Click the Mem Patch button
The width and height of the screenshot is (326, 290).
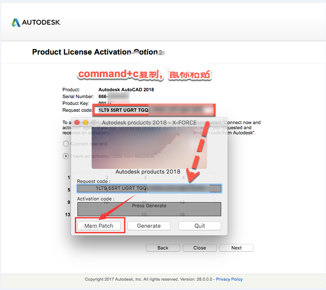click(99, 226)
